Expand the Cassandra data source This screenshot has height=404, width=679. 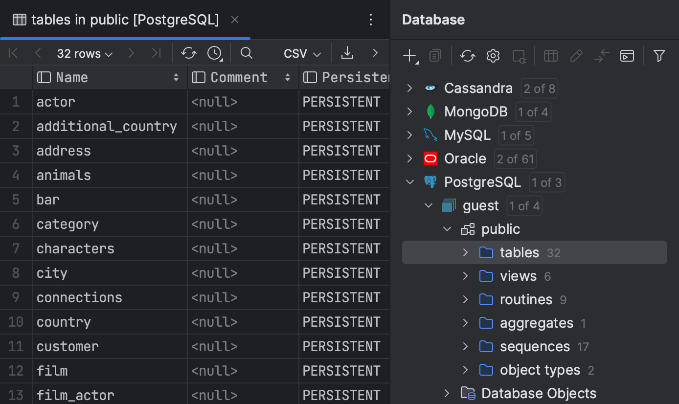coord(409,88)
